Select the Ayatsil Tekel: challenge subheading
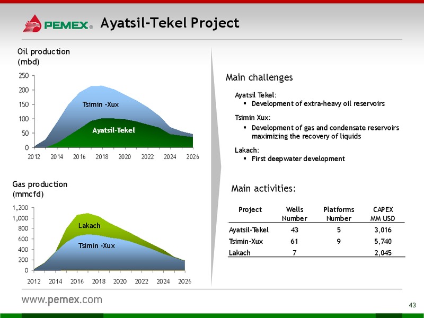The height and width of the screenshot is (318, 424). pos(255,95)
